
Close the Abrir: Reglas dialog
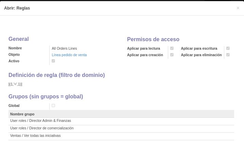[238, 8]
